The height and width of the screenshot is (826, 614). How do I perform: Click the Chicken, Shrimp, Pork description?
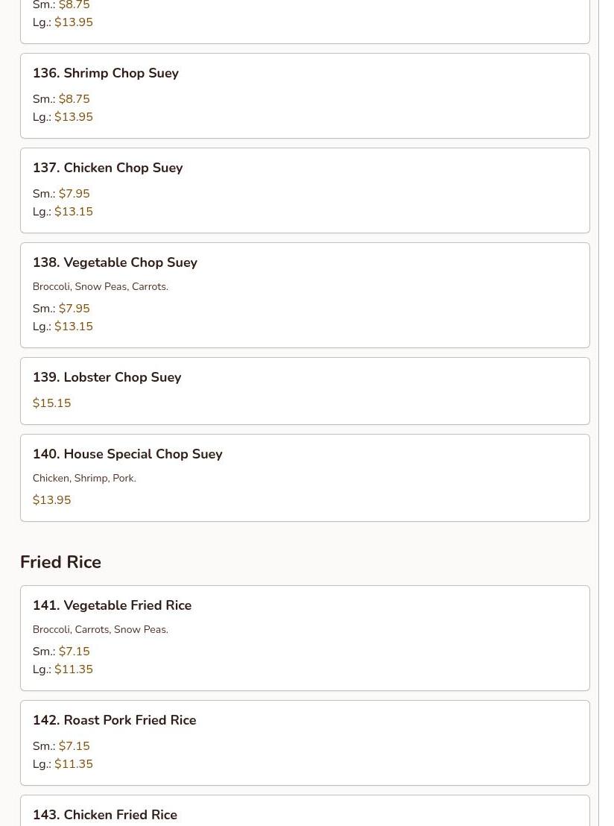coord(84,478)
